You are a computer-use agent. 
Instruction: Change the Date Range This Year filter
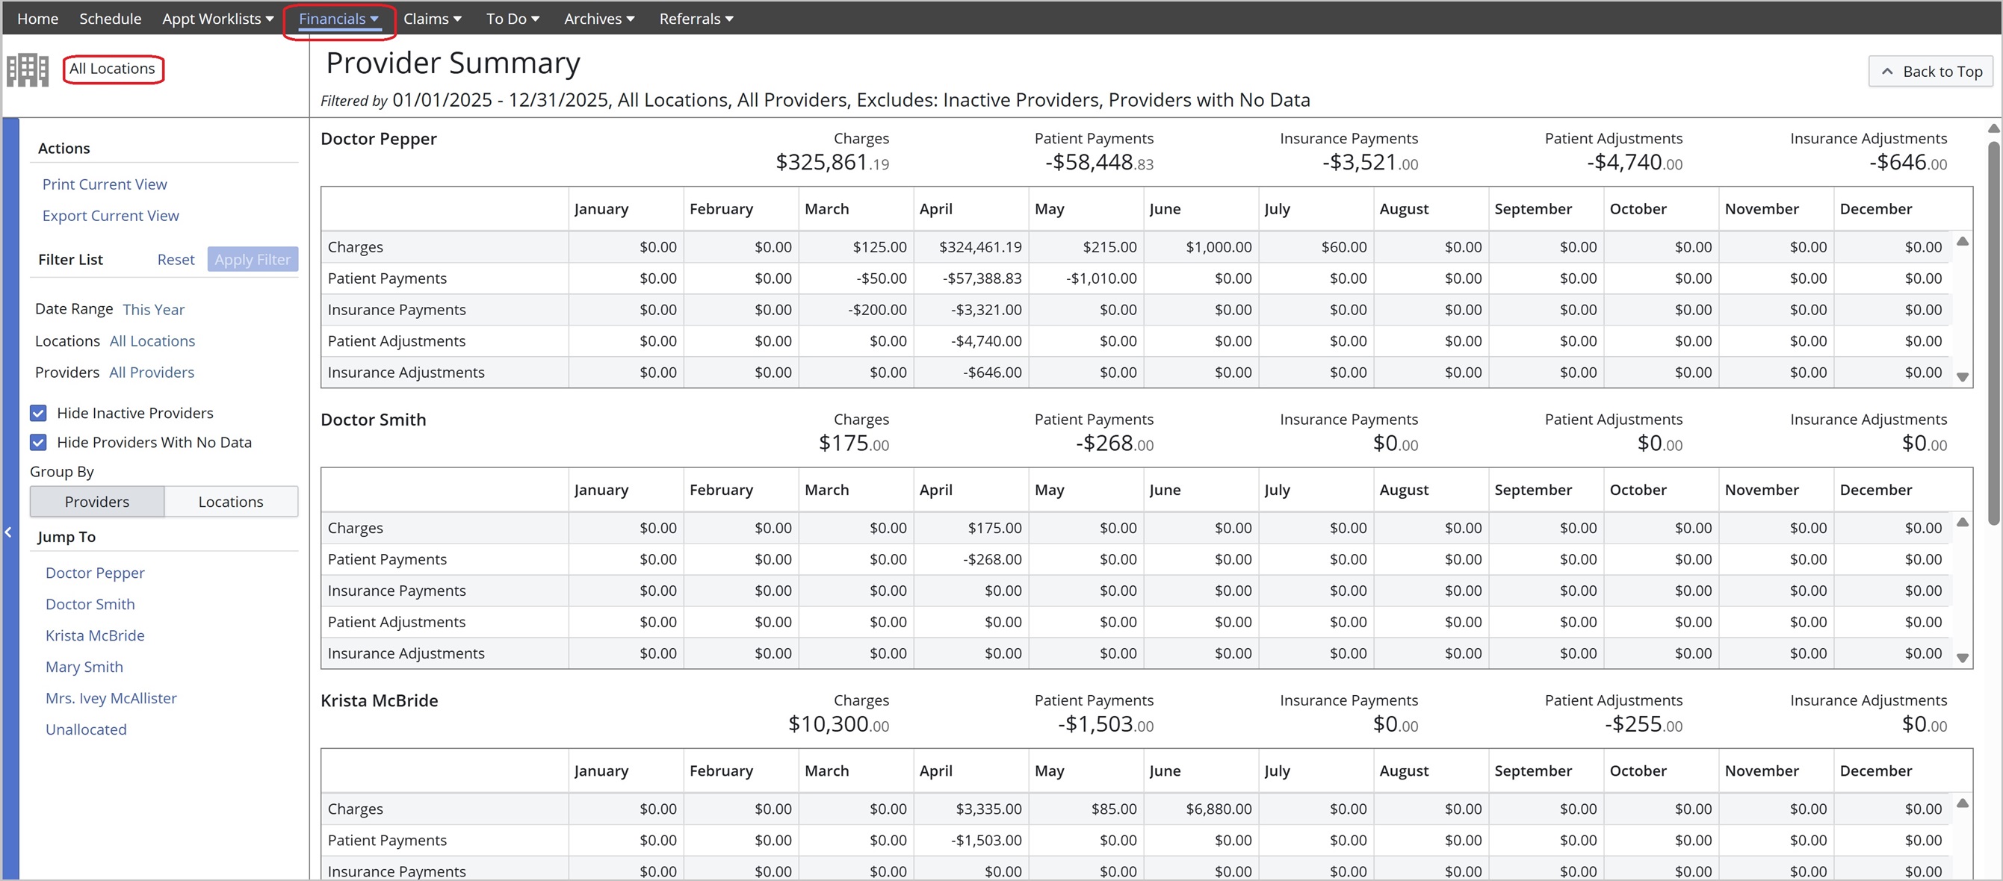pos(153,309)
